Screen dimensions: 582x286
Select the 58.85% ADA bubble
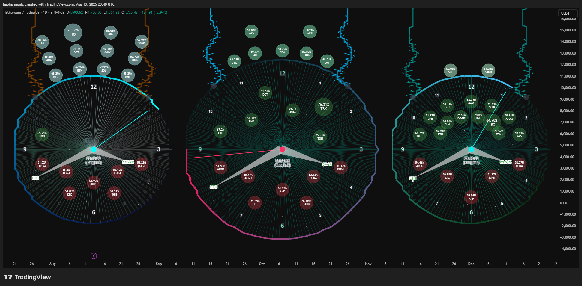pyautogui.click(x=49, y=58)
